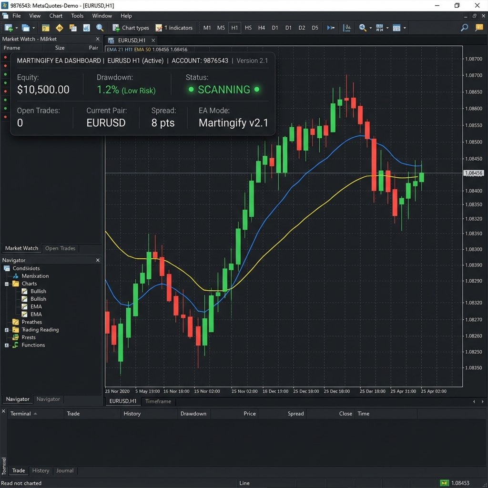
Task: Open the 1 indicators list
Action: click(x=174, y=28)
